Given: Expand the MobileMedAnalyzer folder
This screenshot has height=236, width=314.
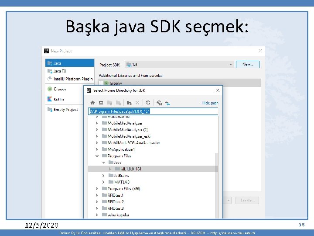Looking at the screenshot, I should click(x=97, y=123).
